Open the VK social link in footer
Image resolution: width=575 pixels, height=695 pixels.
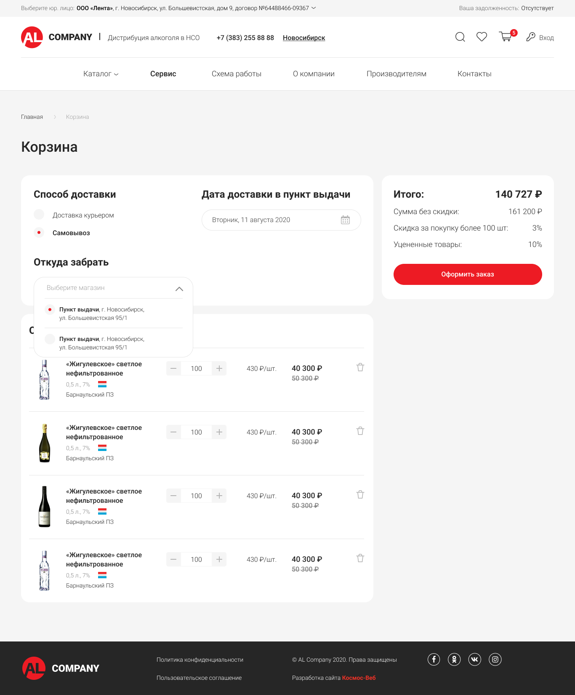click(x=474, y=659)
